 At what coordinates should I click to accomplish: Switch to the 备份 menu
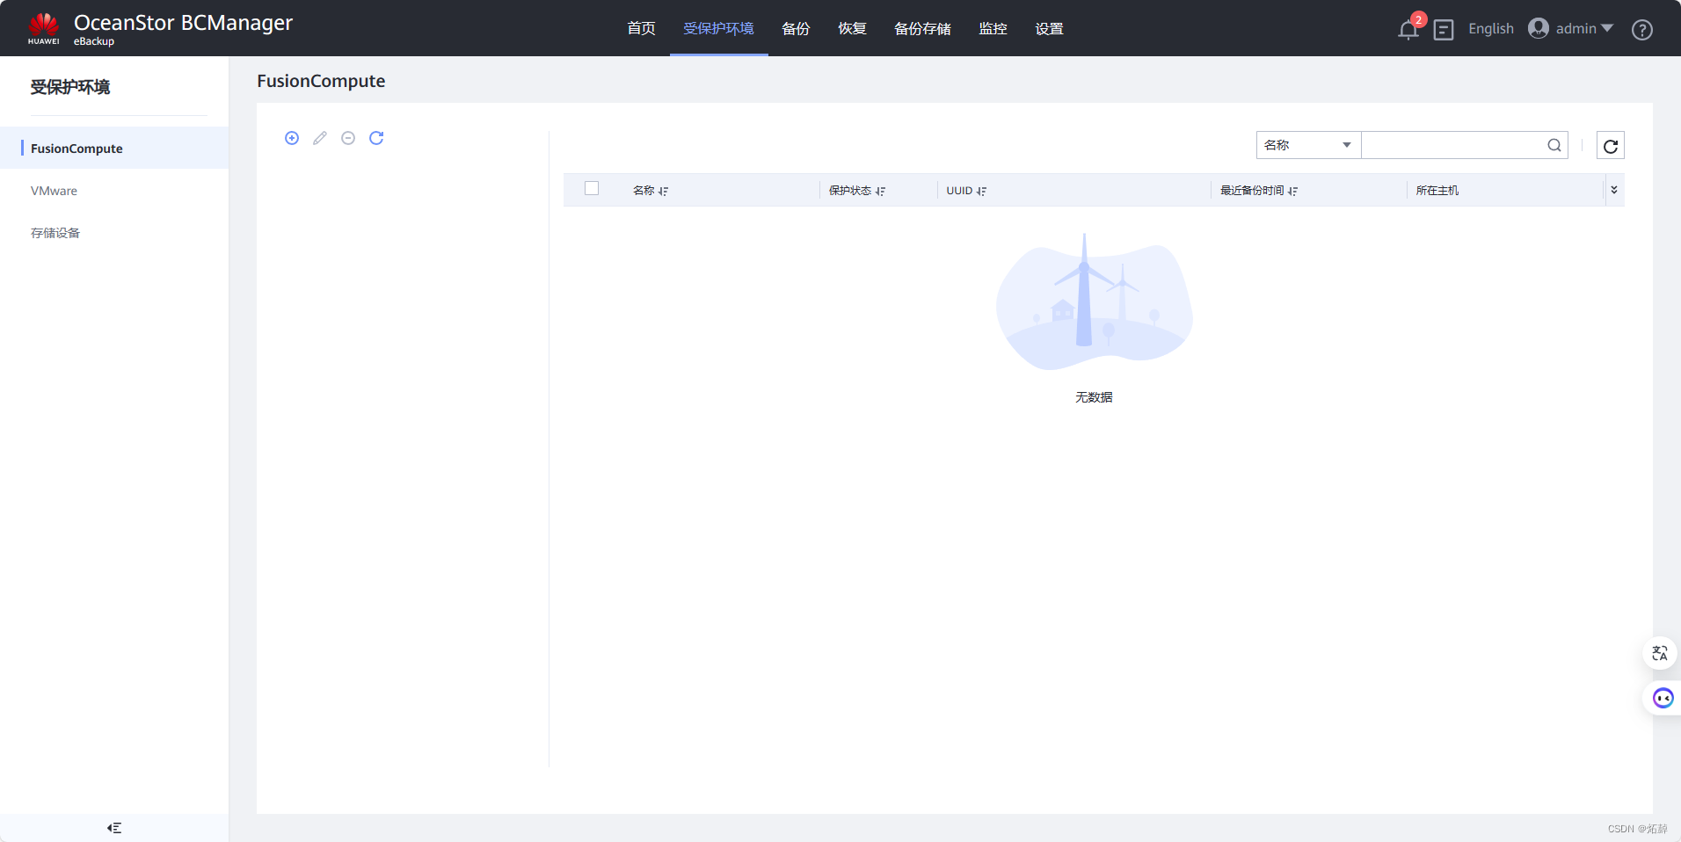pyautogui.click(x=795, y=28)
